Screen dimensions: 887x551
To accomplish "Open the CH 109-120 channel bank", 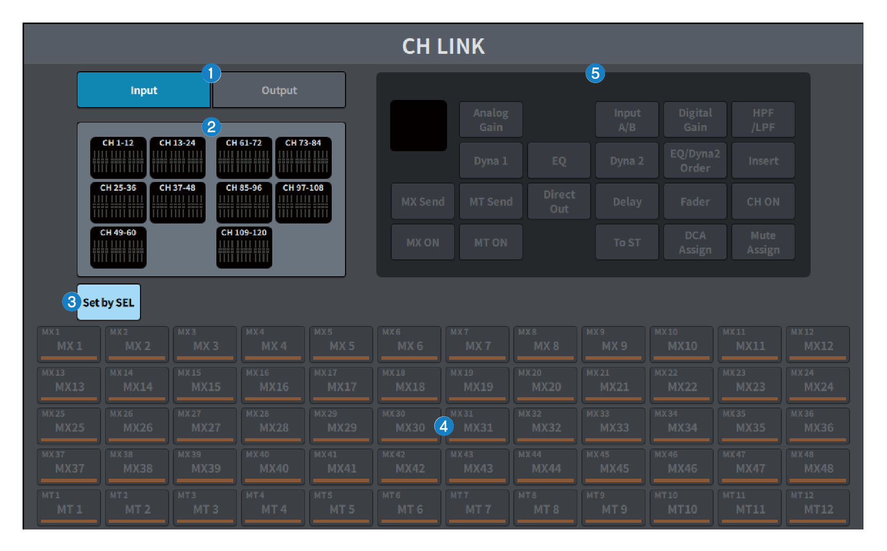I will click(x=244, y=247).
